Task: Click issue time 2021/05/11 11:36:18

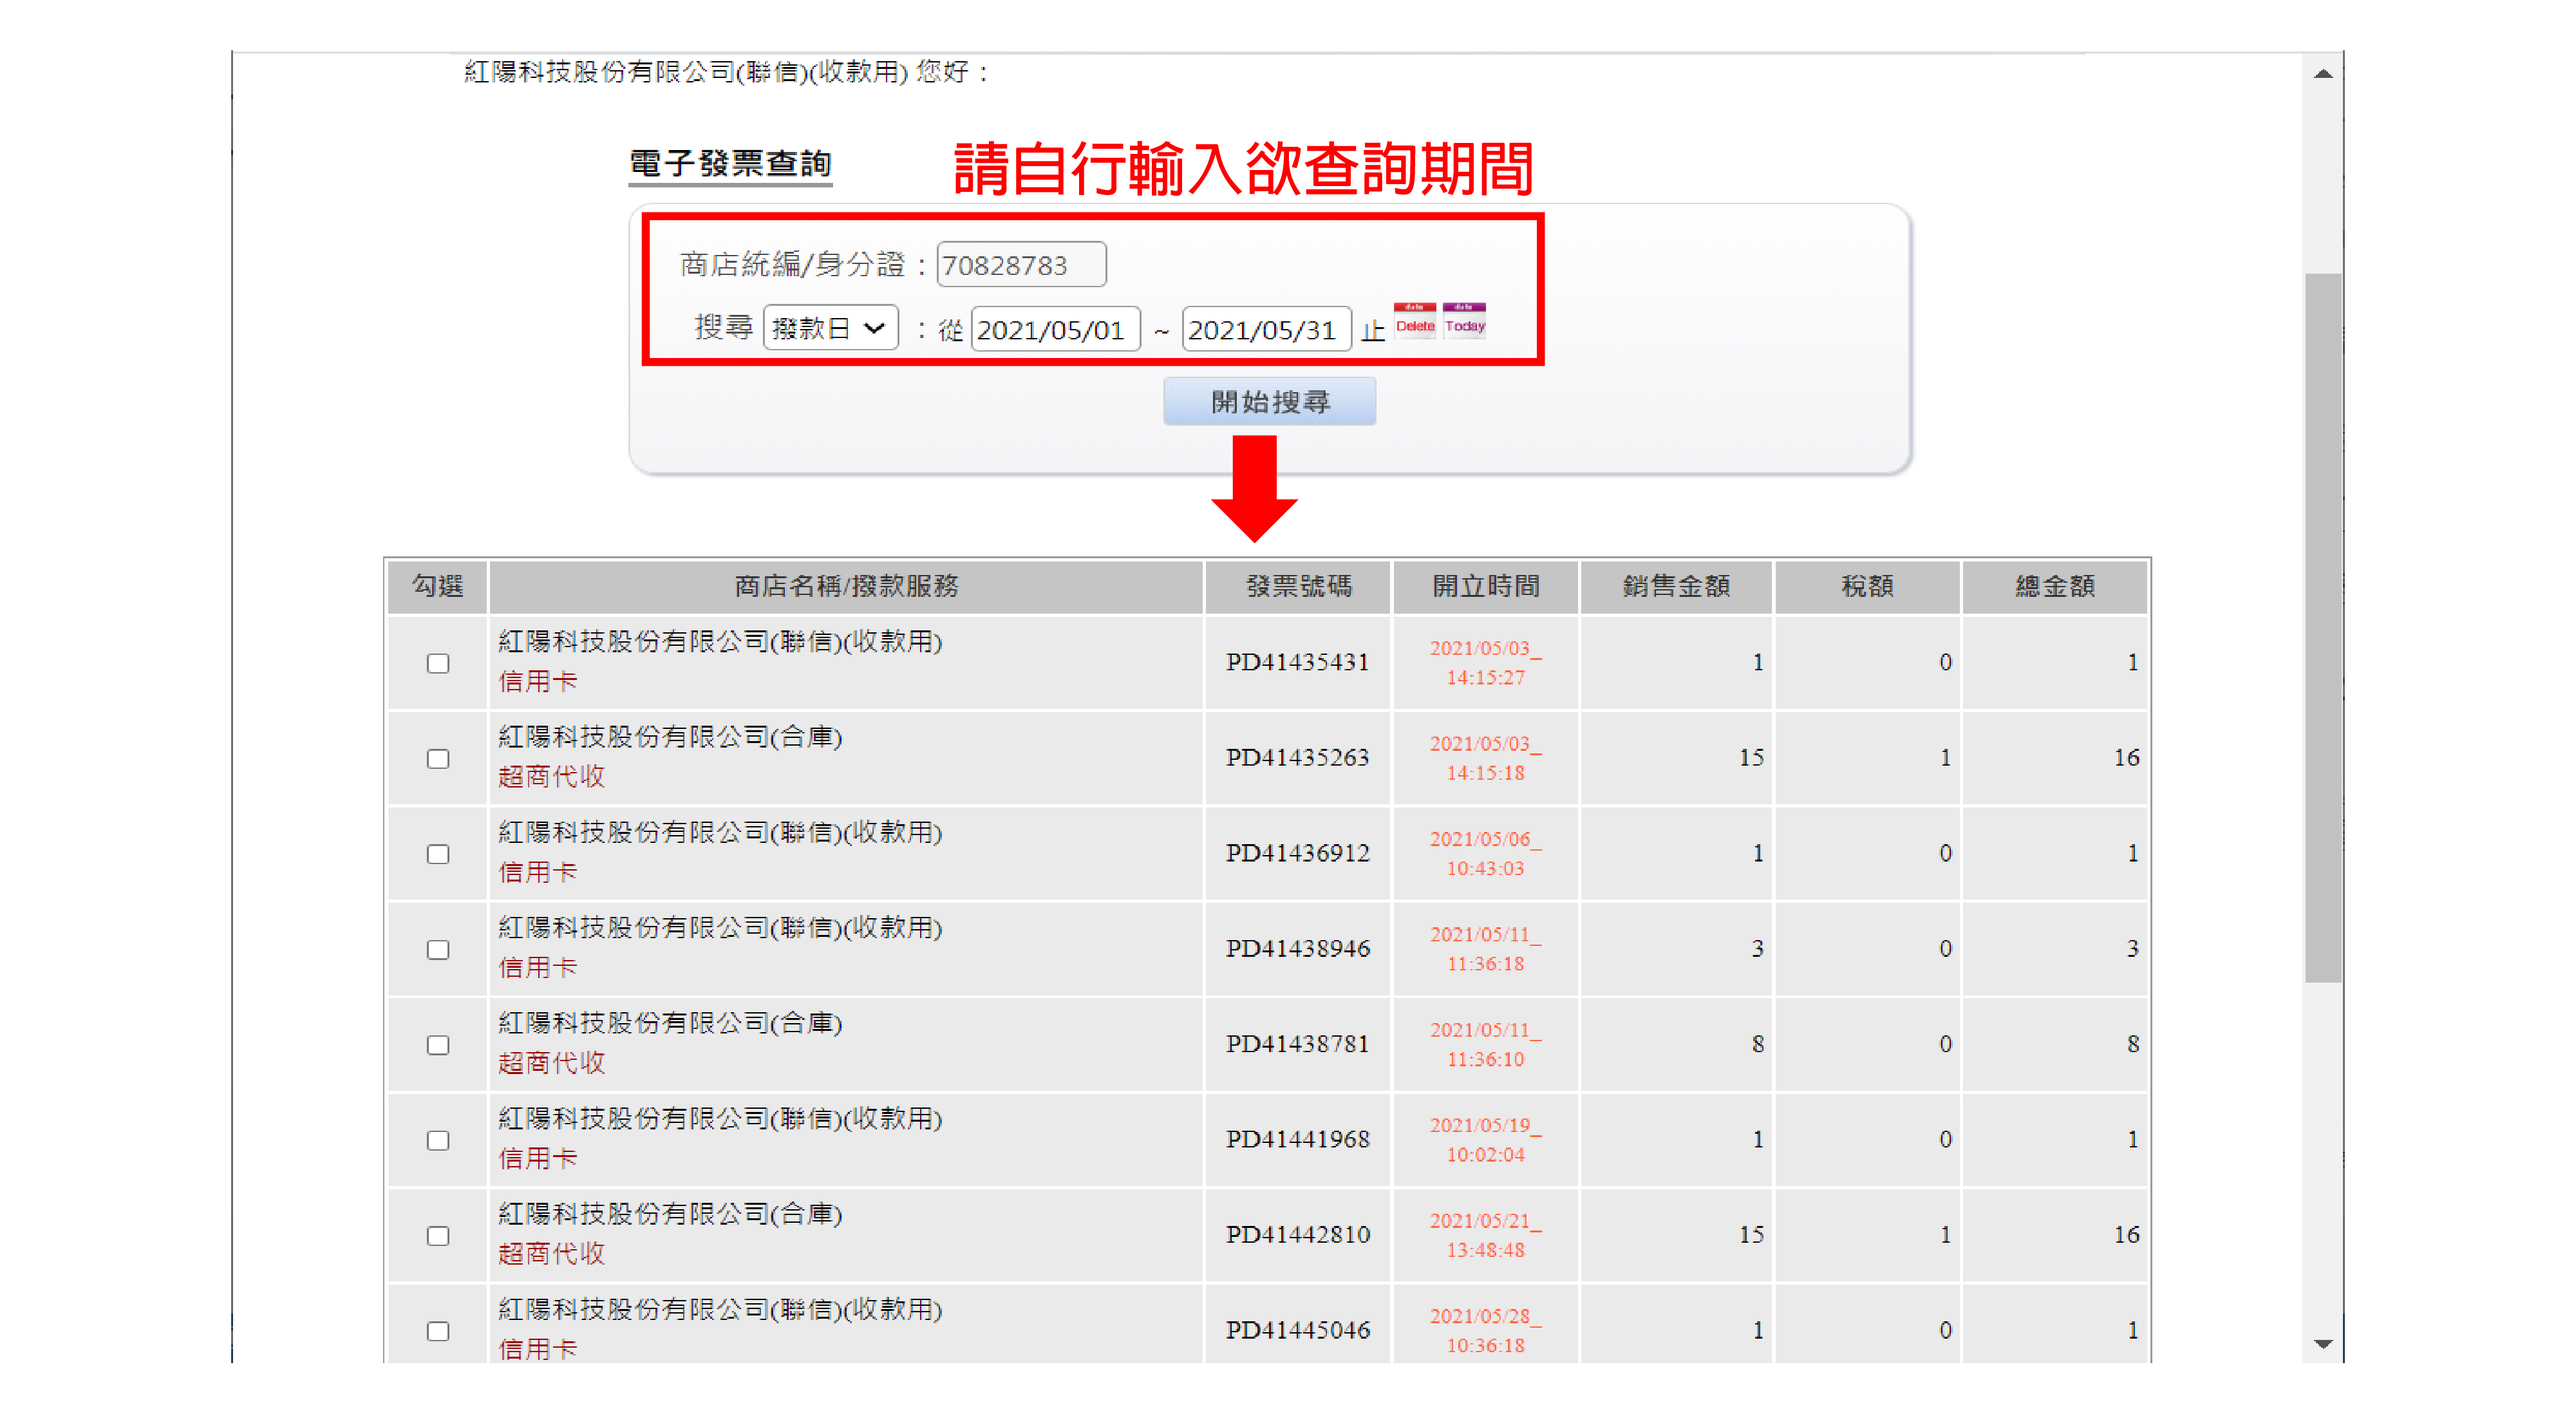Action: (x=1485, y=949)
